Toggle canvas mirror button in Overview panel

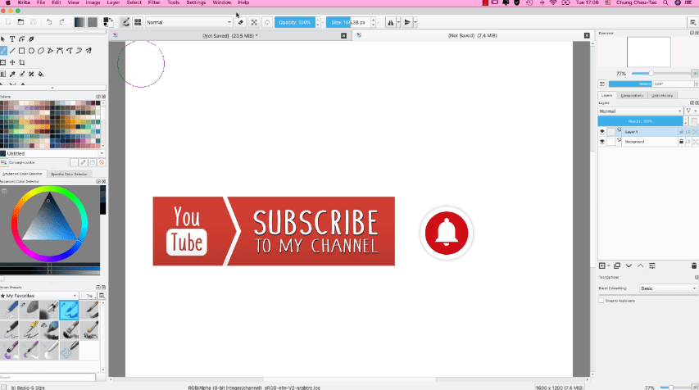[x=601, y=84]
